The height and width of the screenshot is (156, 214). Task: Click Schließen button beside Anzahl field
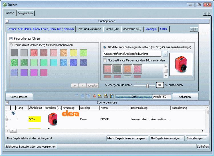pyautogui.click(x=185, y=97)
